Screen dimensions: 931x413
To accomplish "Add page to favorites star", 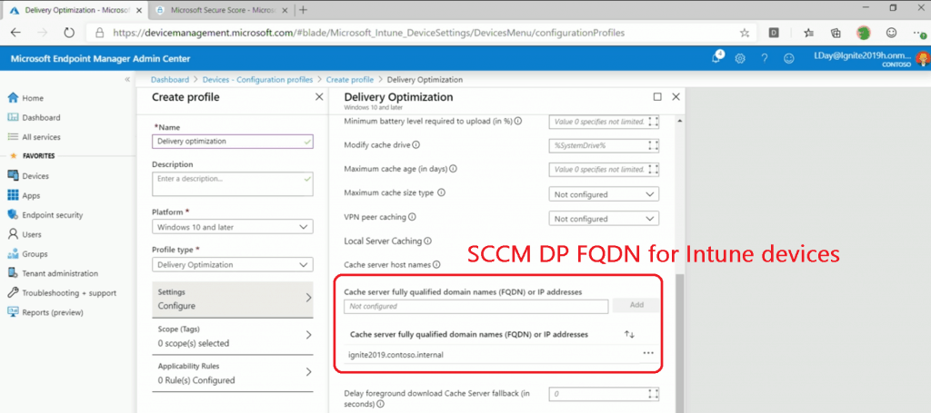I will [745, 34].
